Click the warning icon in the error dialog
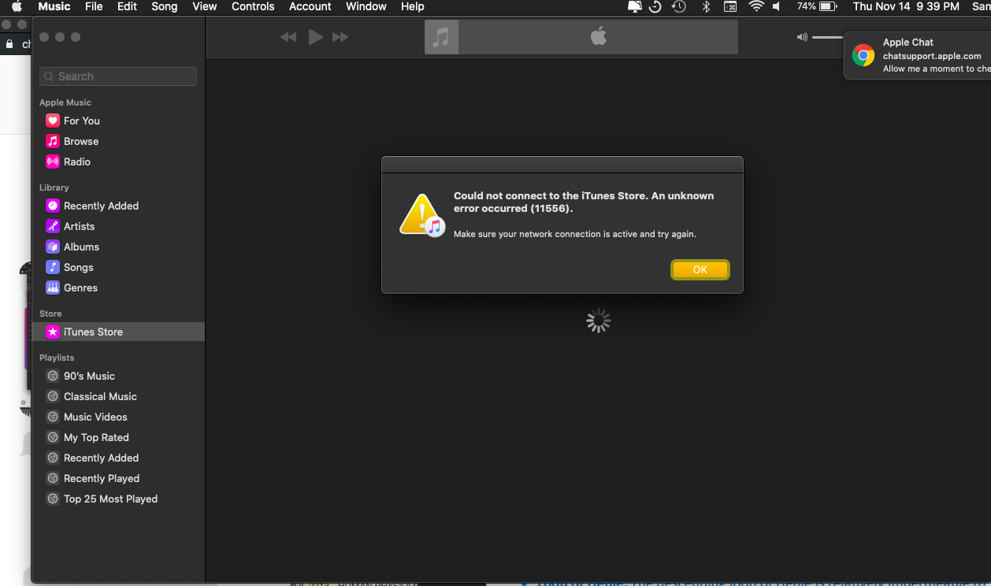This screenshot has height=586, width=991. 423,215
